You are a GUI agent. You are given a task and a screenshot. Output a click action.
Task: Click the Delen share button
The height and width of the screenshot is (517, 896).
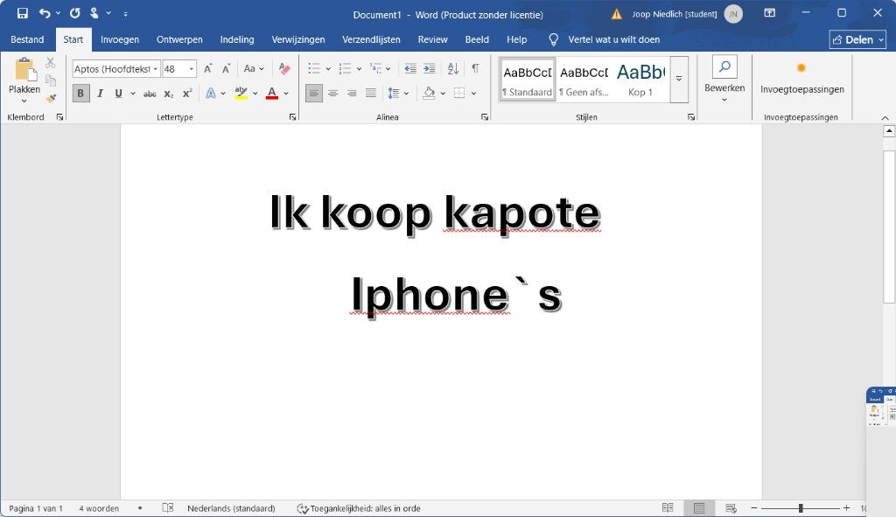pyautogui.click(x=857, y=39)
